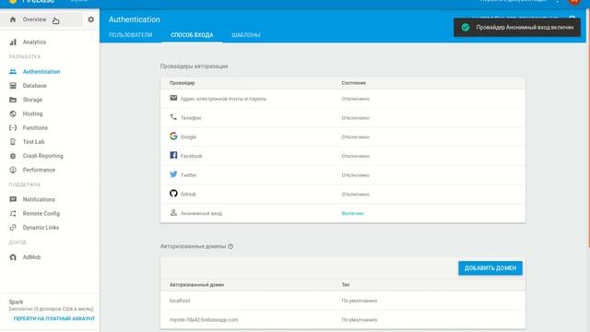This screenshot has width=590, height=332.
Task: Click the Dynamic Links chain icon
Action: [13, 228]
